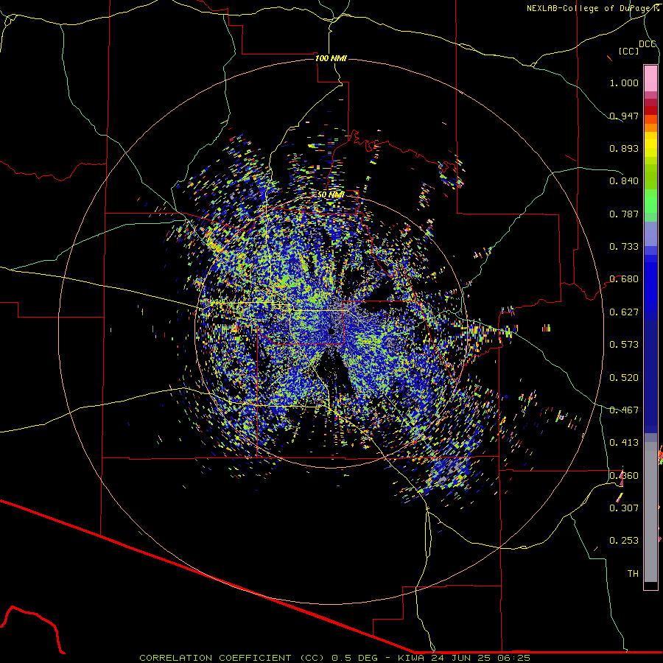The width and height of the screenshot is (663, 663).
Task: Select the 0.360 scale value
Action: (624, 475)
